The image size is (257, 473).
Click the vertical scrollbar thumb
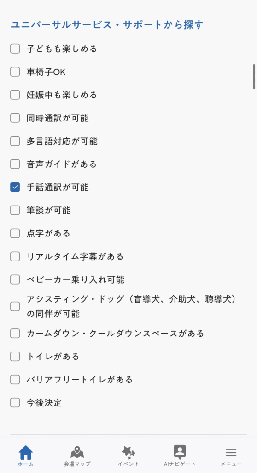(254, 77)
